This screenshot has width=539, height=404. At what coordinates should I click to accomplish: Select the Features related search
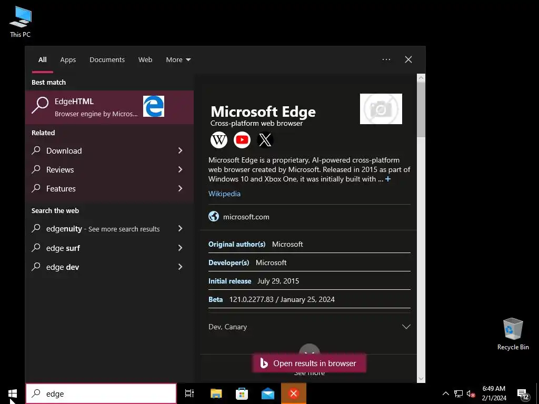pos(109,188)
